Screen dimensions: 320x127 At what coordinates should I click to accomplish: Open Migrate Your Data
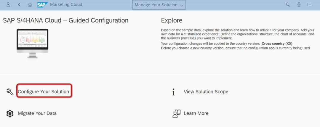click(x=37, y=113)
